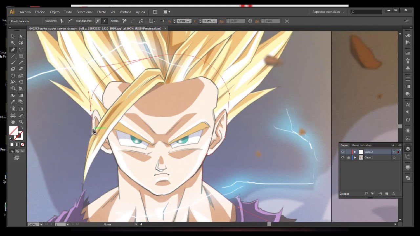Image resolution: width=420 pixels, height=236 pixels.
Task: Select the Line Segment tool
Action: click(x=13, y=56)
